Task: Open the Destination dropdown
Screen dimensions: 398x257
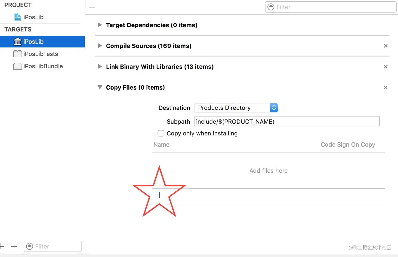Action: pyautogui.click(x=236, y=108)
